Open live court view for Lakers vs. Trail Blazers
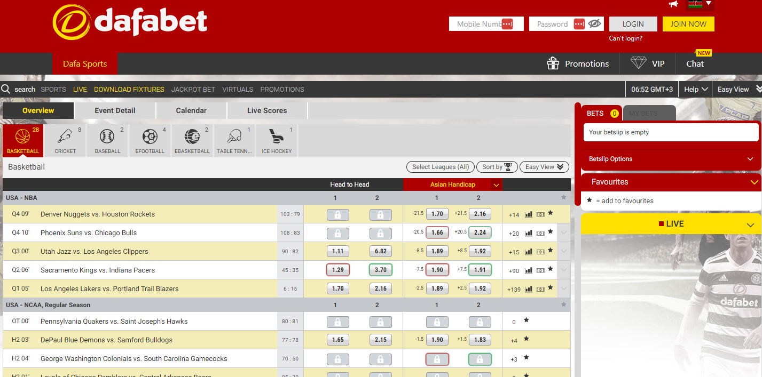The image size is (762, 377). coord(540,289)
